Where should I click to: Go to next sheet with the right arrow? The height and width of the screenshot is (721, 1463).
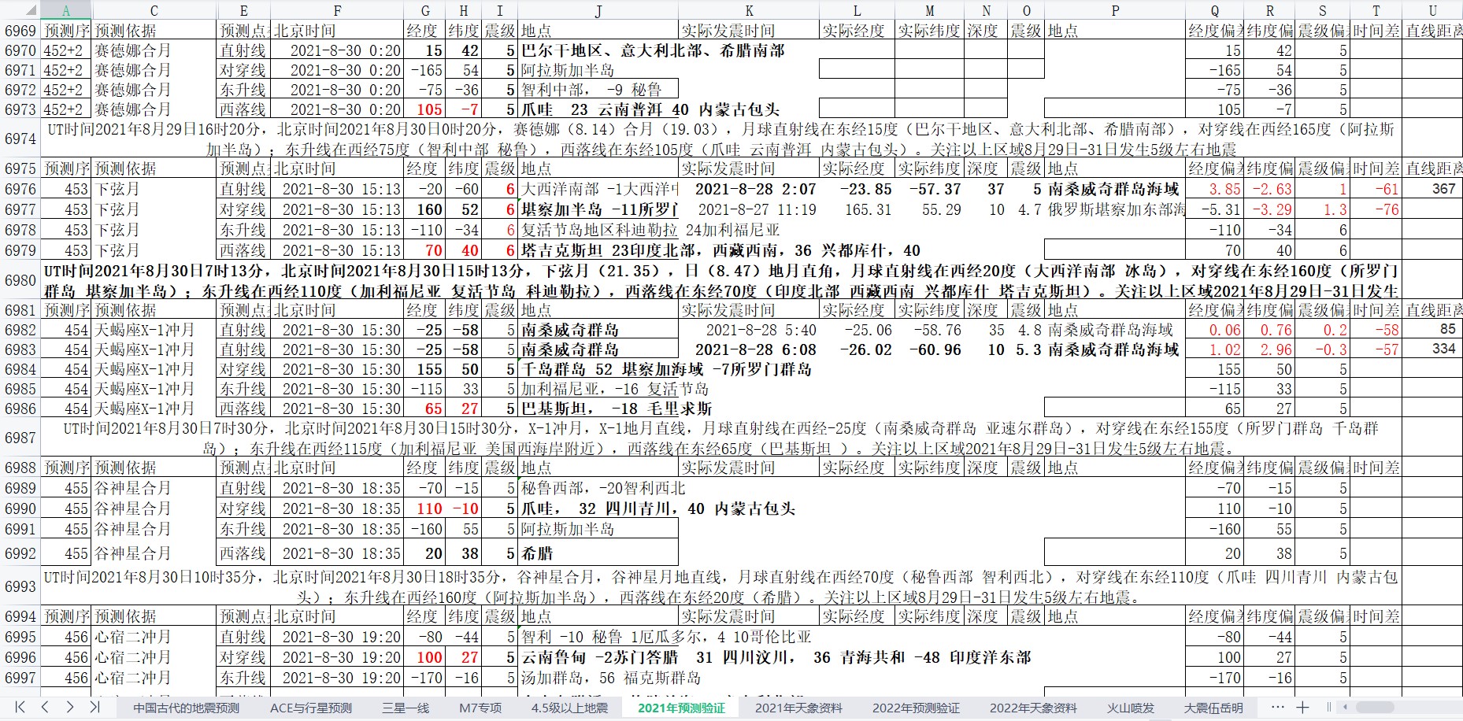coord(70,707)
